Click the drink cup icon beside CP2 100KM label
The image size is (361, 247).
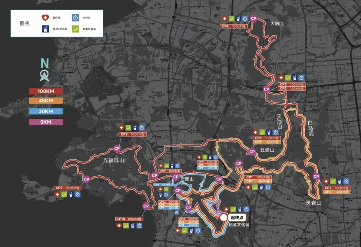coord(340,181)
